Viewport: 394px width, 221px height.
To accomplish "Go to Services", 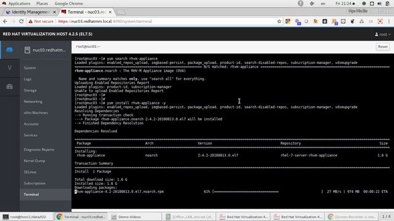I will pos(30,135).
